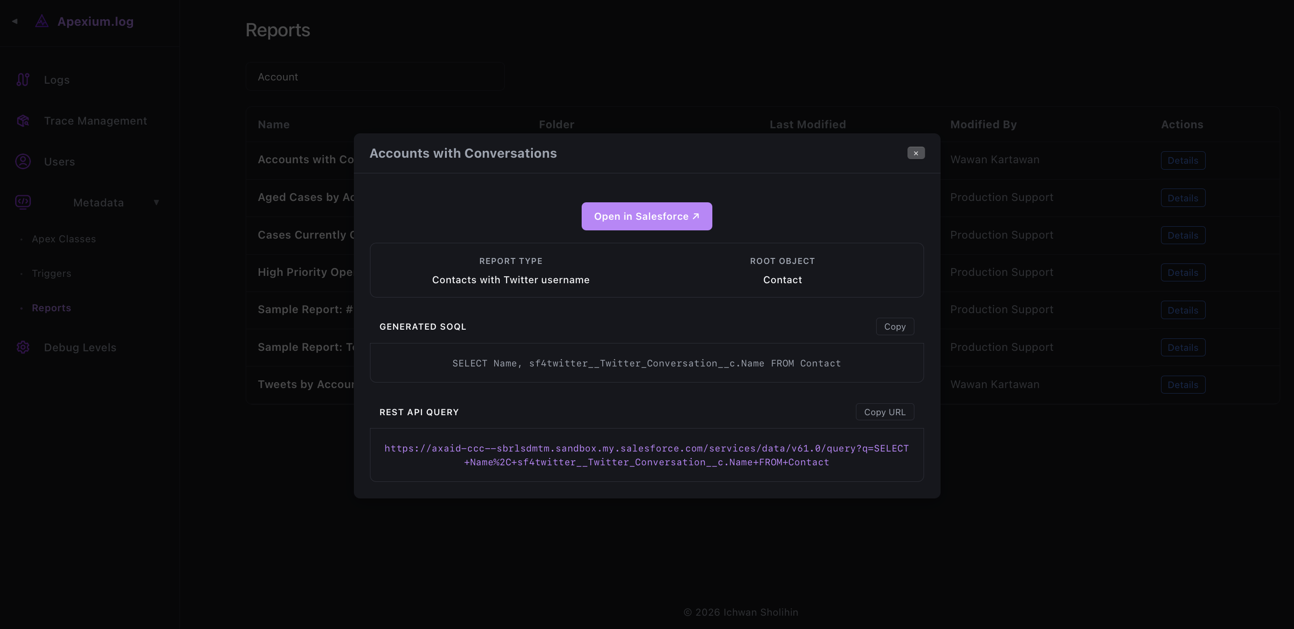Open Triggers under Metadata
This screenshot has height=629, width=1294.
52,273
